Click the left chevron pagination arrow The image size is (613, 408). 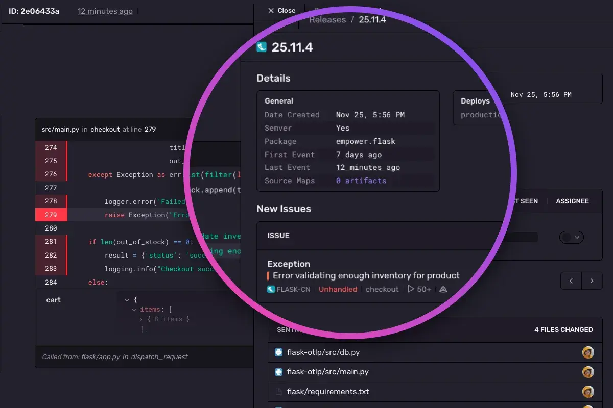click(x=571, y=280)
